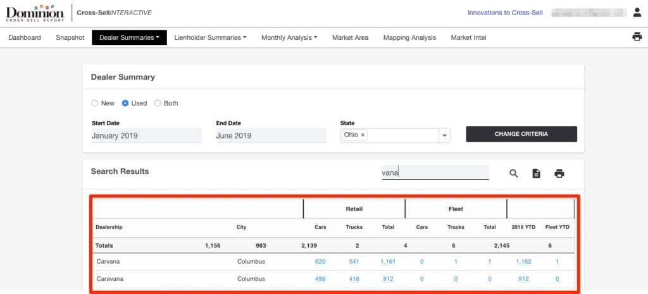Open Carvana retail trucks value 541

354,261
